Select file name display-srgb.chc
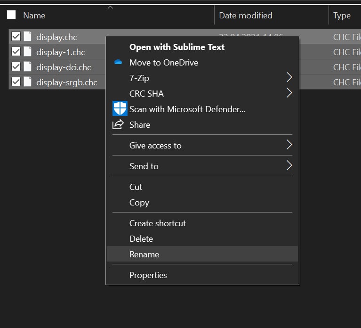361x328 pixels. click(x=67, y=82)
